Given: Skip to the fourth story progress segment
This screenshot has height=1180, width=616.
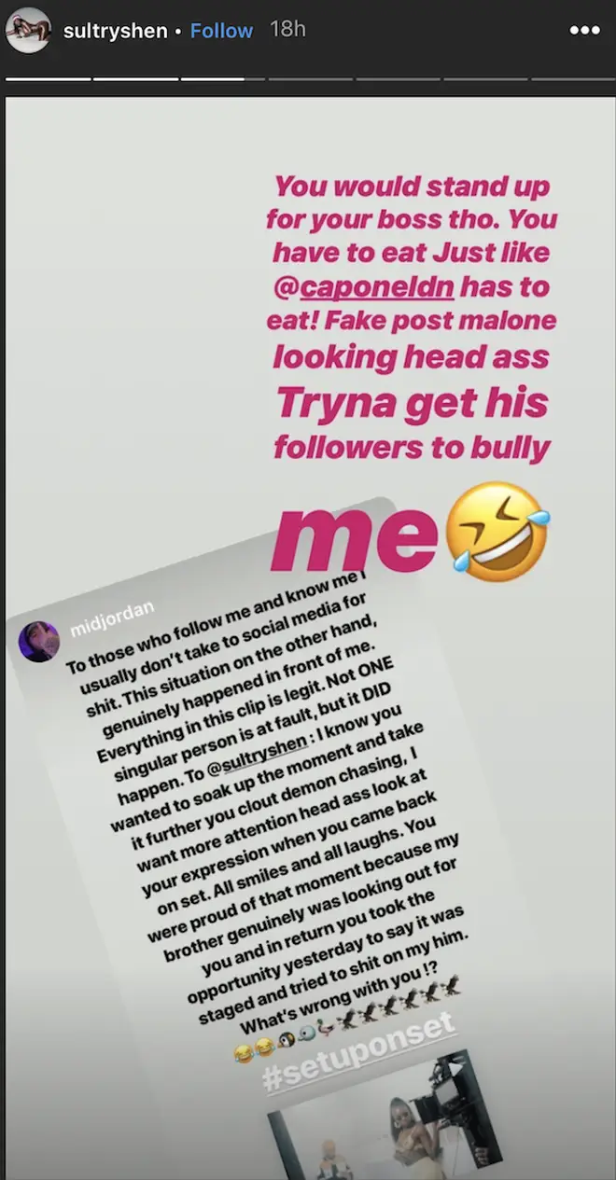Looking at the screenshot, I should [311, 79].
